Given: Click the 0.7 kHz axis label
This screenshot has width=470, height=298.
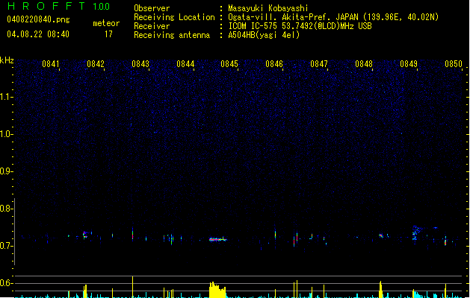Looking at the screenshot, I should 6,246.
